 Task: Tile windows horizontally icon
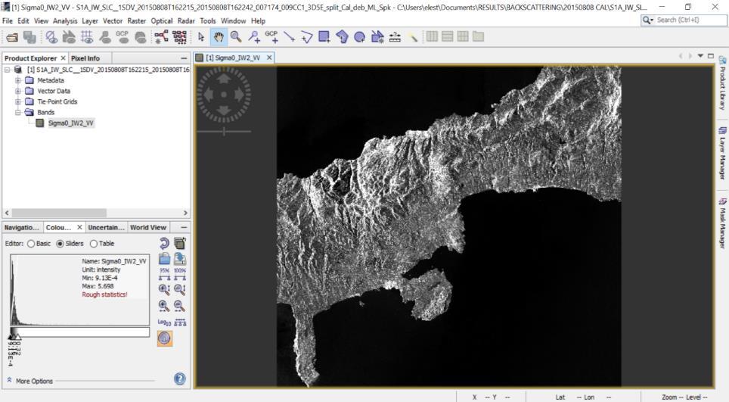pos(447,36)
